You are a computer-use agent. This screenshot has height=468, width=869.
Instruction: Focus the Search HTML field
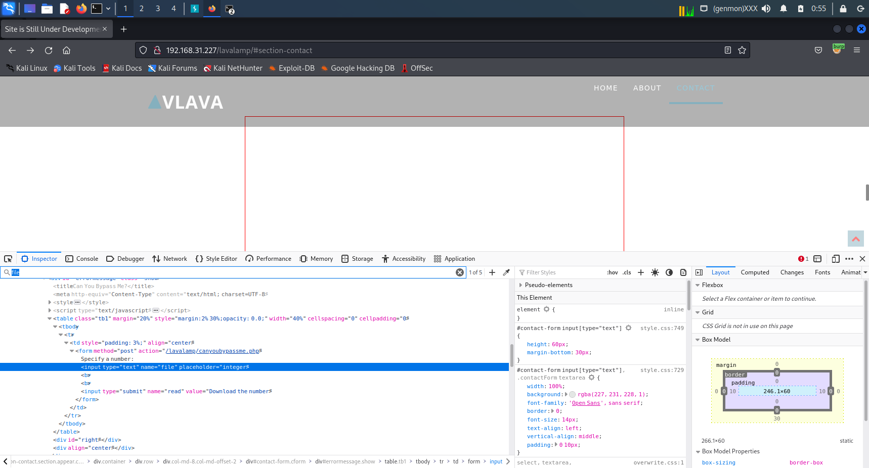[233, 272]
